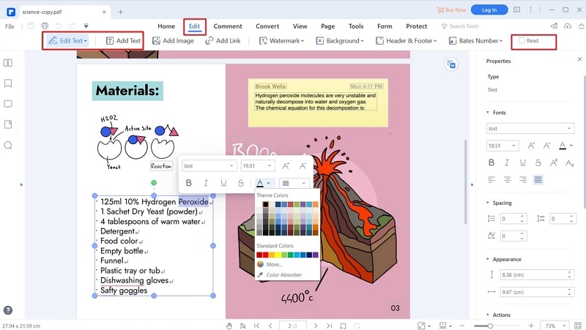Increase font size in floating toolbar
This screenshot has width=586, height=330.
[286, 166]
